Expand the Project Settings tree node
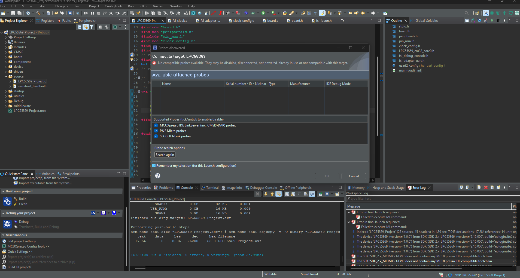Image resolution: width=520 pixels, height=278 pixels. tap(6, 37)
